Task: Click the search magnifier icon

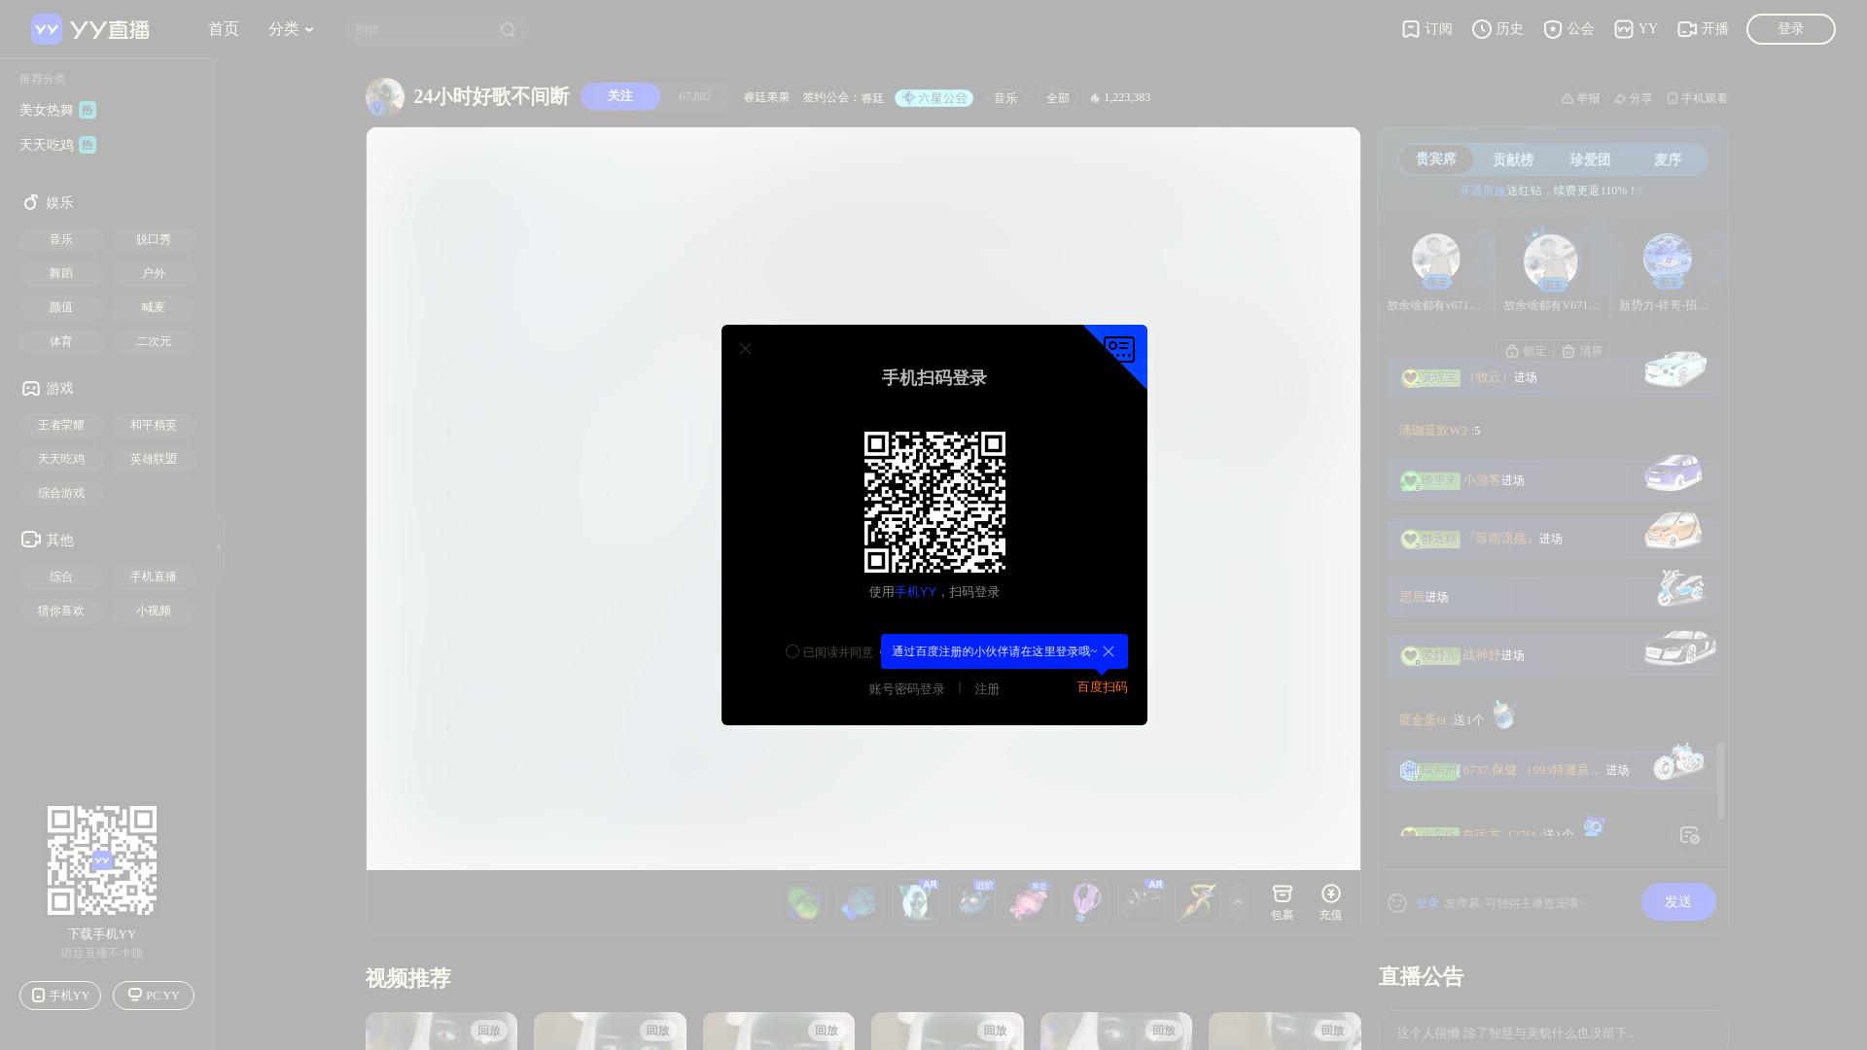Action: (x=508, y=29)
